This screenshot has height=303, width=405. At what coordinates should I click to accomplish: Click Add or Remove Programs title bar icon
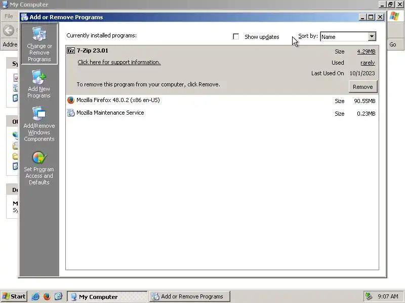point(24,17)
